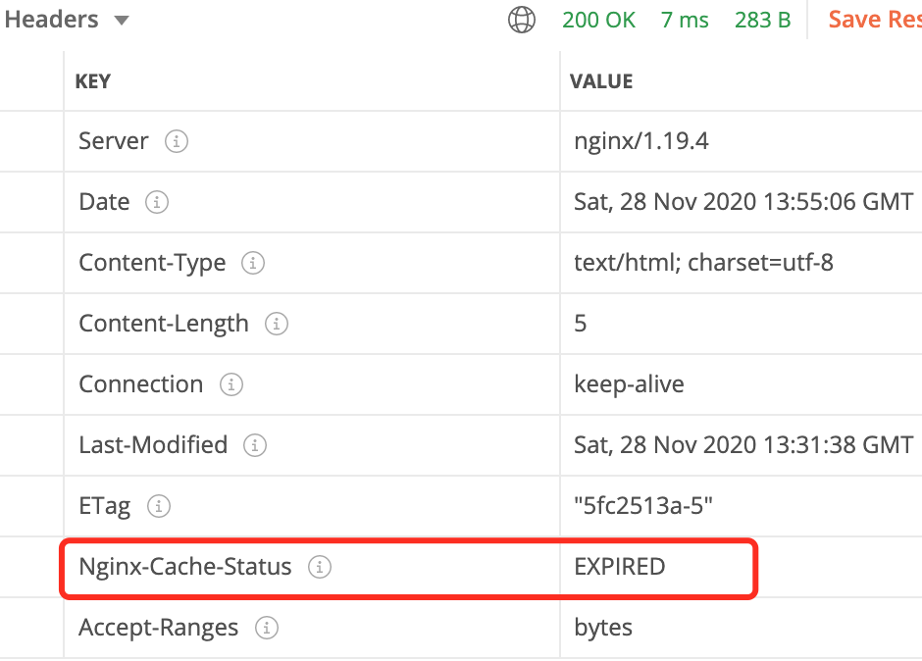The height and width of the screenshot is (661, 922).
Task: Click the ETag value "5fc2513a-5"
Action: [642, 506]
